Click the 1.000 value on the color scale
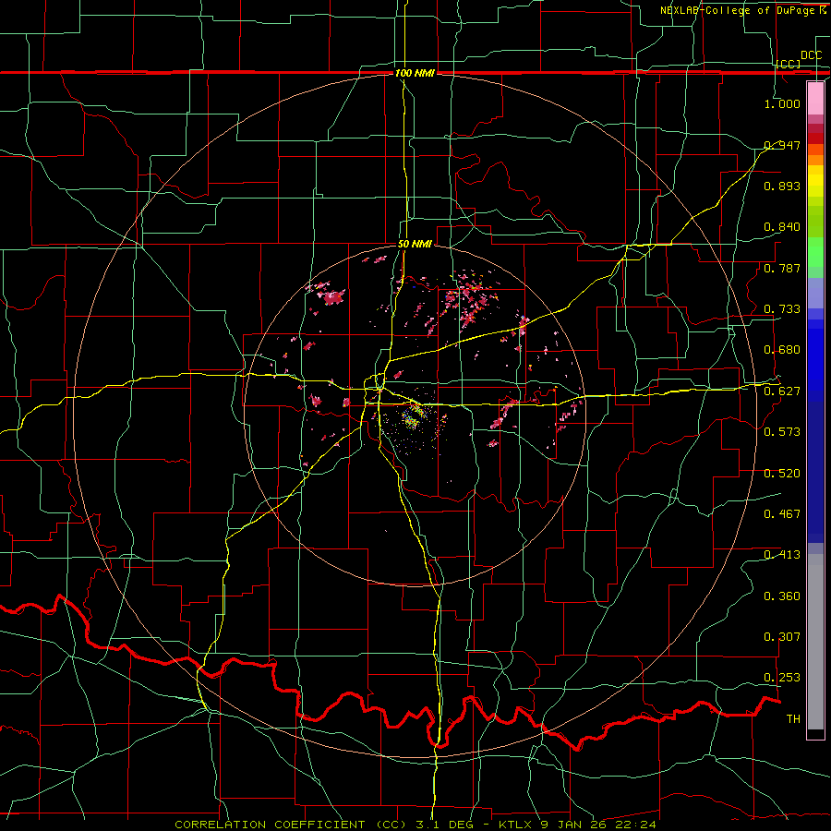The image size is (831, 831). coord(782,103)
